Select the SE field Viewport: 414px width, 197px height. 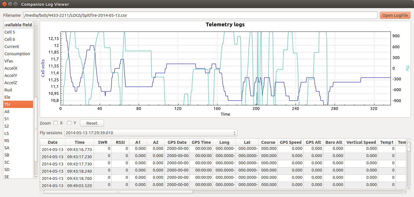[18, 176]
